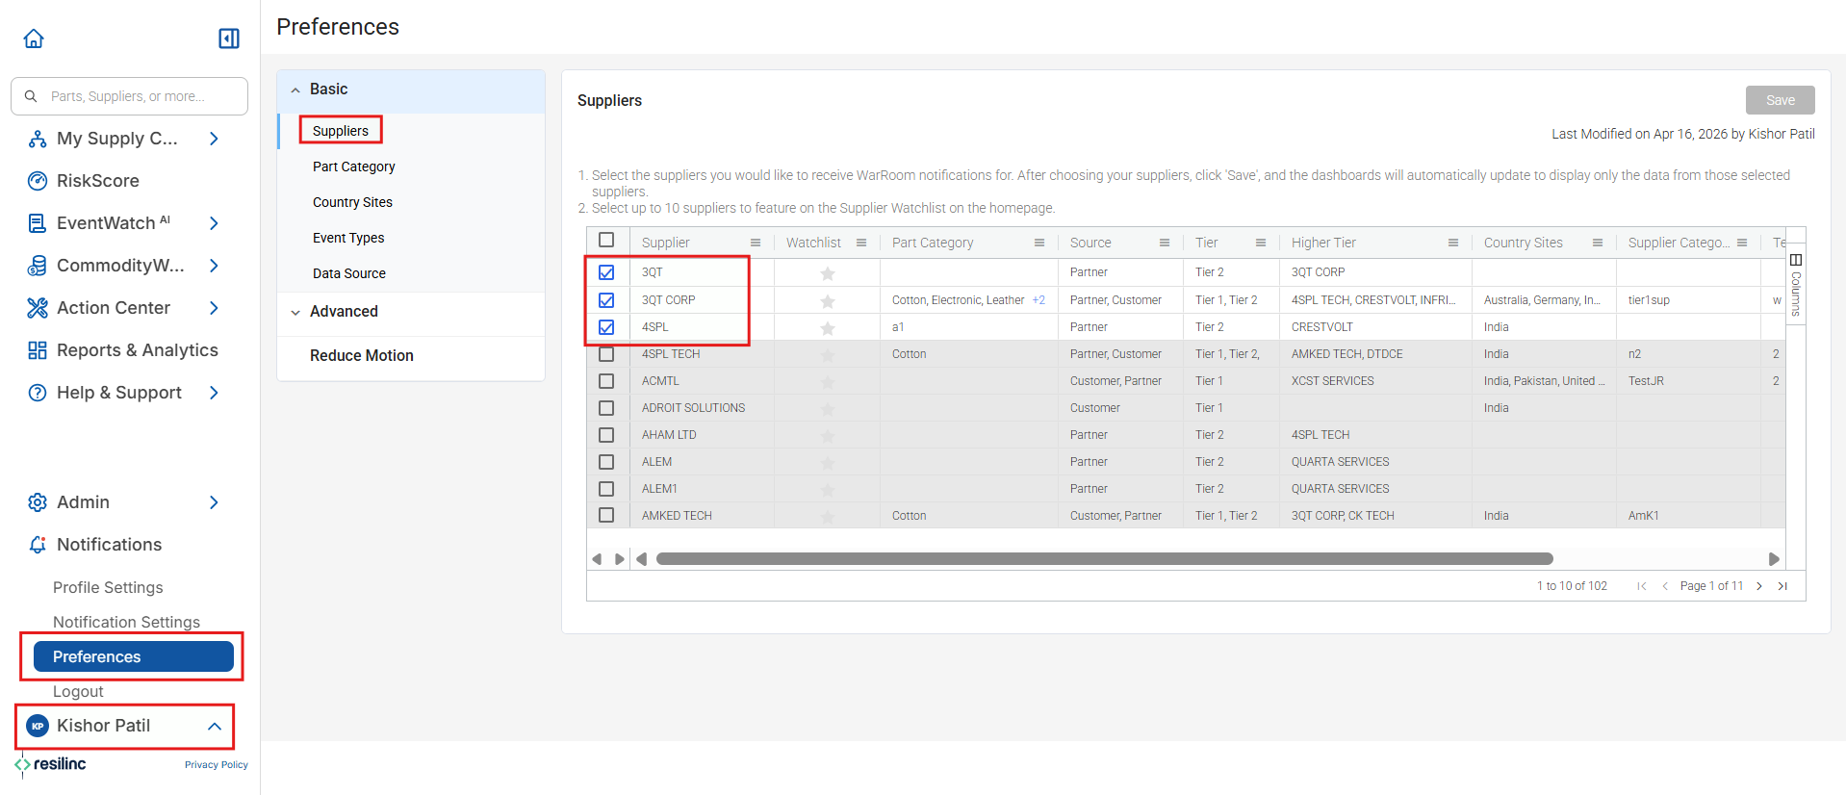Expand My Supply Chain submenu arrow
Screen dimensions: 1846x795
[214, 139]
